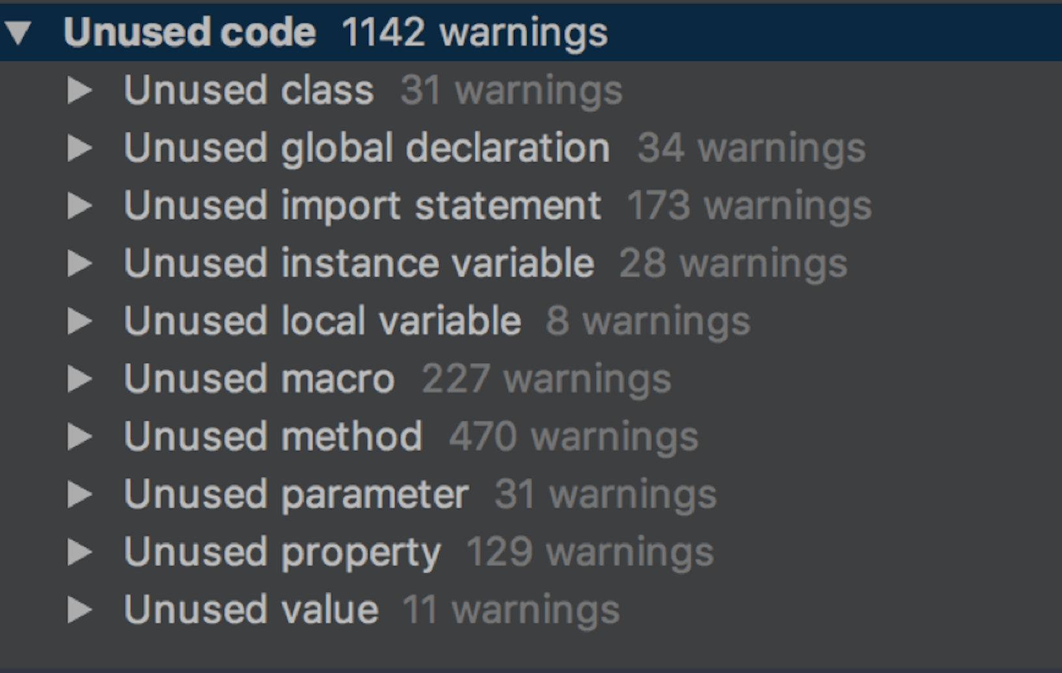Expand the Unused property arrow

[x=79, y=552]
